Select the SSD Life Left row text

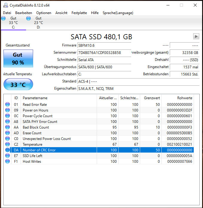[32, 156]
